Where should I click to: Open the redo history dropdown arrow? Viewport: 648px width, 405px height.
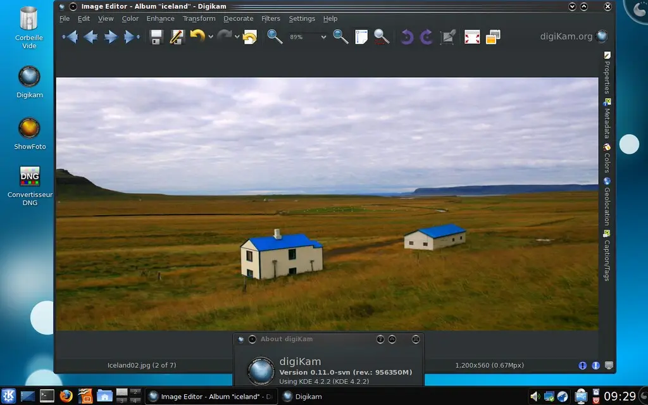click(237, 37)
